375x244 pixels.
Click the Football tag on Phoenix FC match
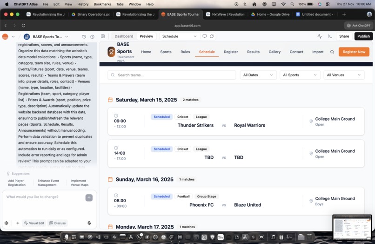(183, 197)
